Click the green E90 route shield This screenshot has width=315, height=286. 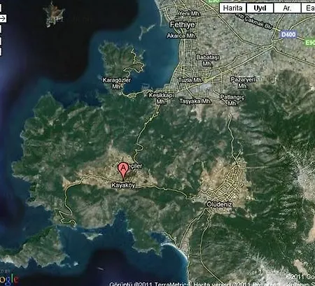point(310,43)
